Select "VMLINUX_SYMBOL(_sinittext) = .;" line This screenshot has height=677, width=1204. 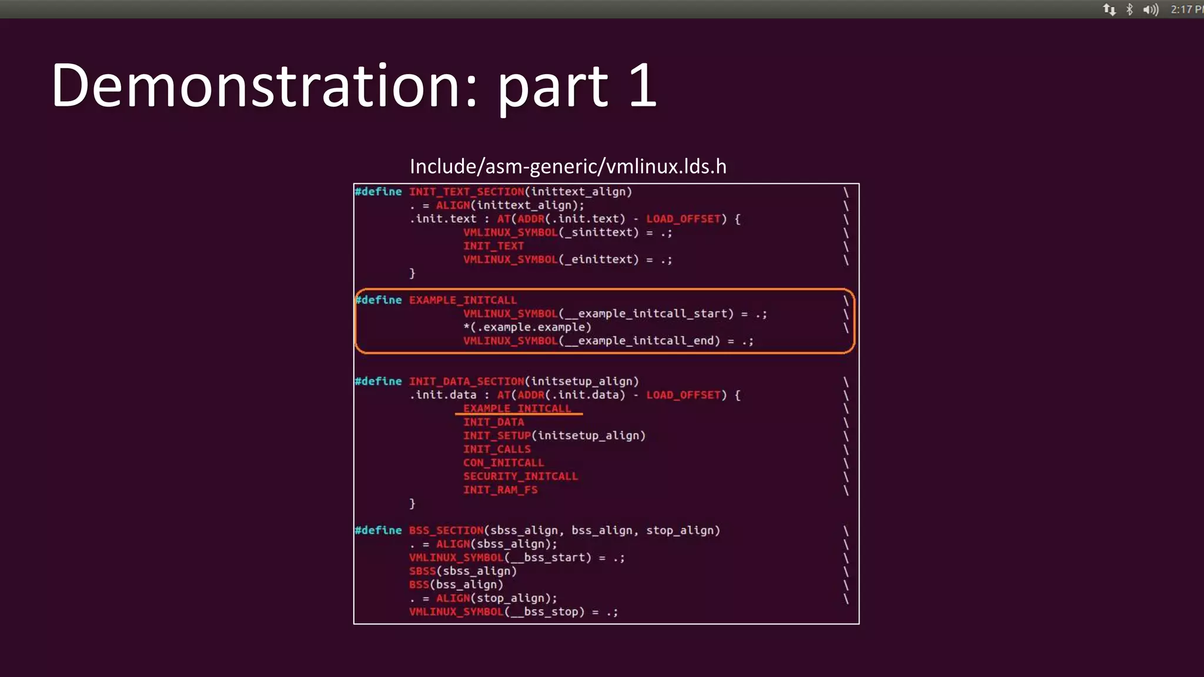[x=568, y=232]
